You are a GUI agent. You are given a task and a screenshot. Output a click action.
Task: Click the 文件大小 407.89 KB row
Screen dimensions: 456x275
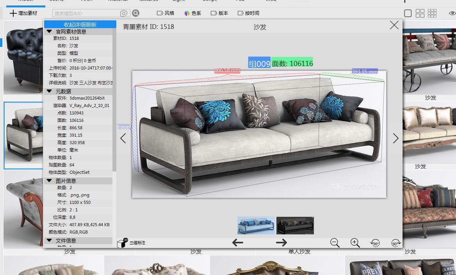(78, 225)
